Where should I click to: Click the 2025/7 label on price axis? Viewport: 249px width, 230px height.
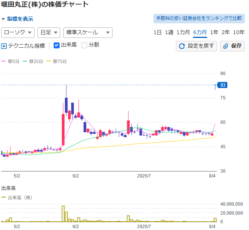(144, 176)
